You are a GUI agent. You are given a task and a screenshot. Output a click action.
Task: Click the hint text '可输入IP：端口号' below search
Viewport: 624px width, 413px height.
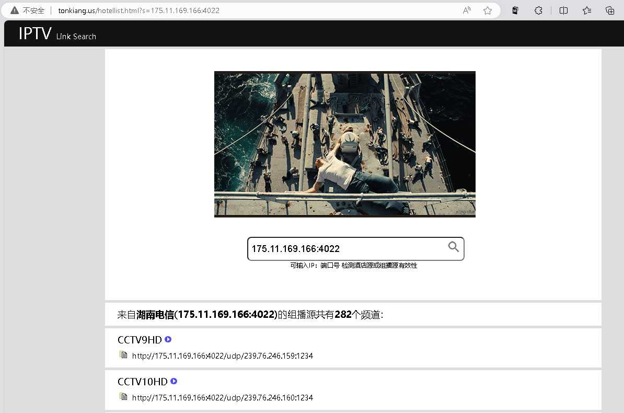354,265
